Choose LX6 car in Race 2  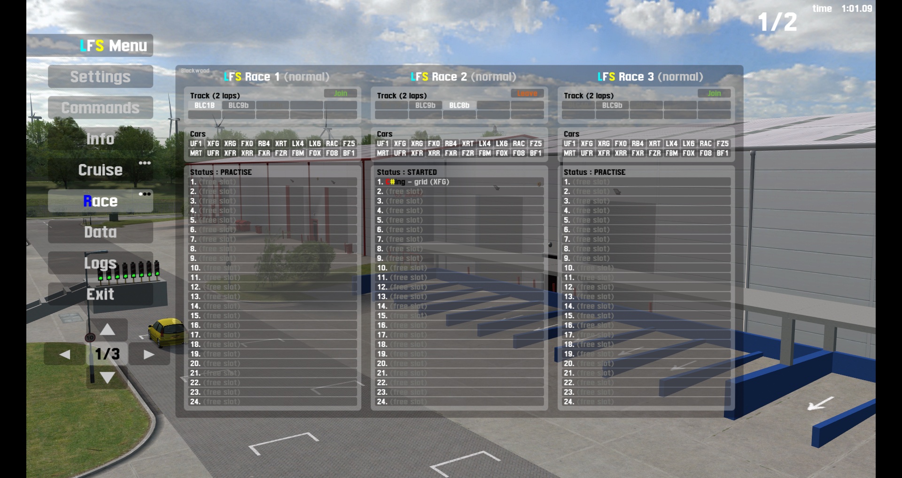point(502,143)
